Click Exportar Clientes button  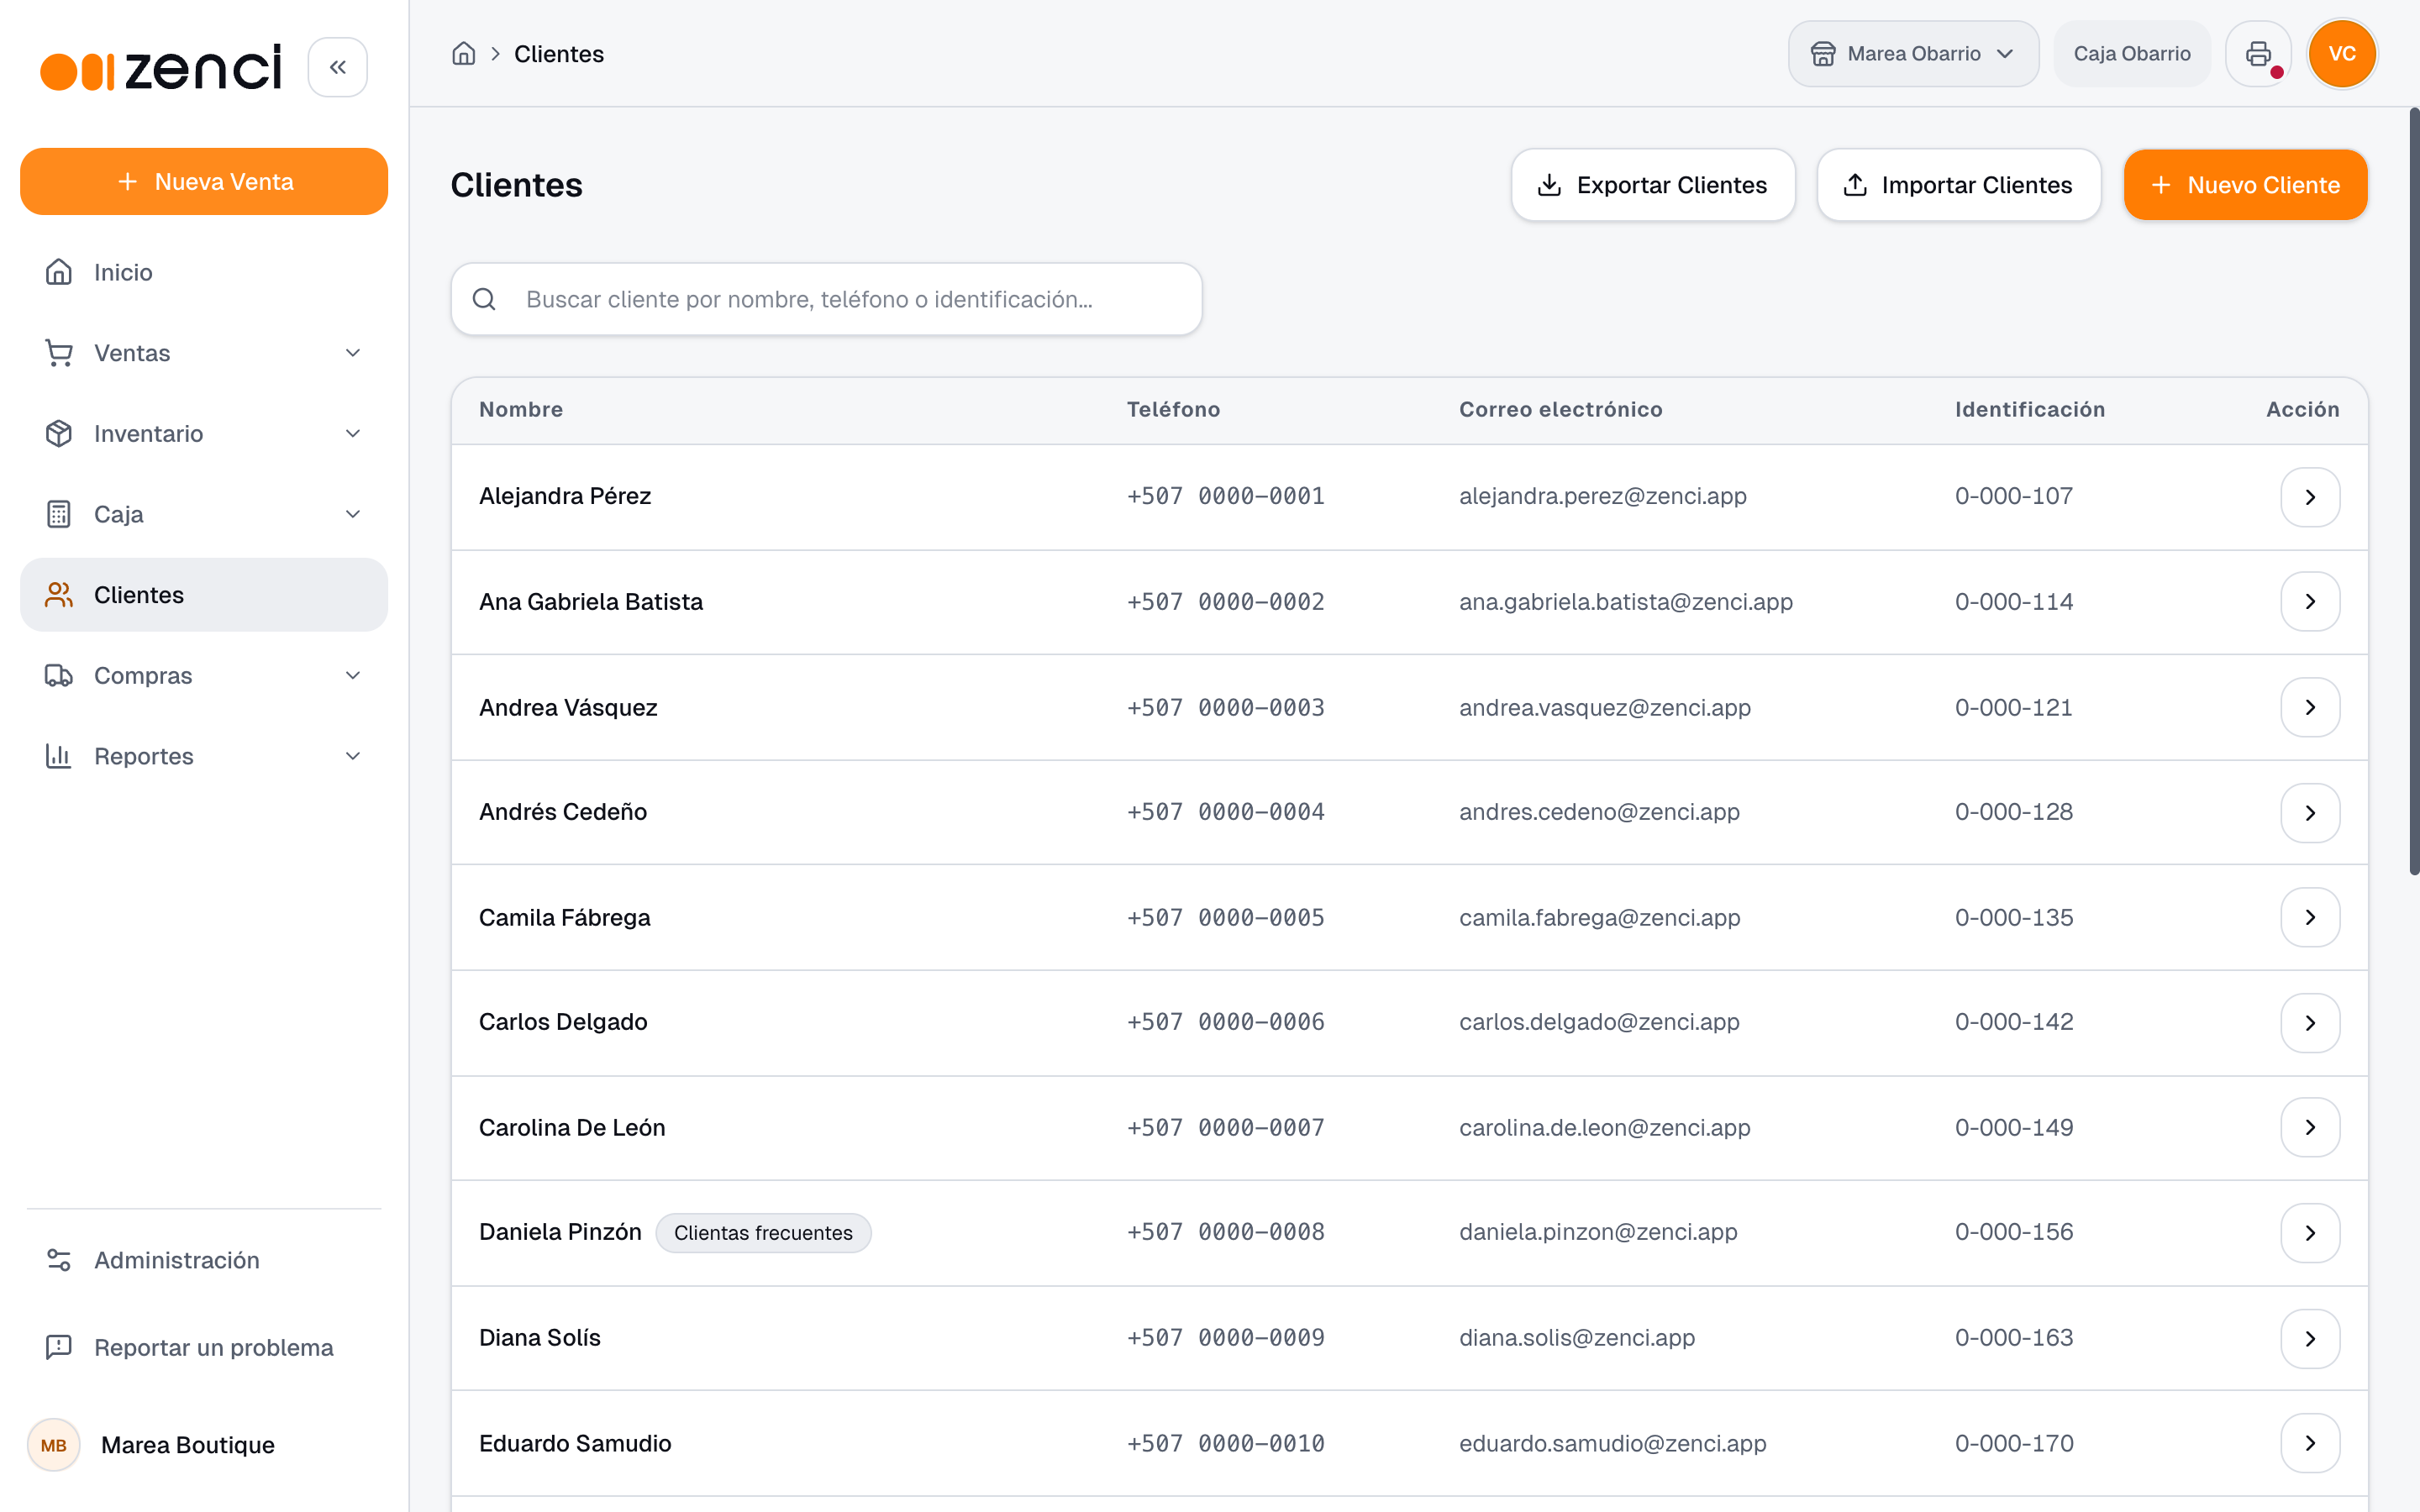tap(1653, 185)
